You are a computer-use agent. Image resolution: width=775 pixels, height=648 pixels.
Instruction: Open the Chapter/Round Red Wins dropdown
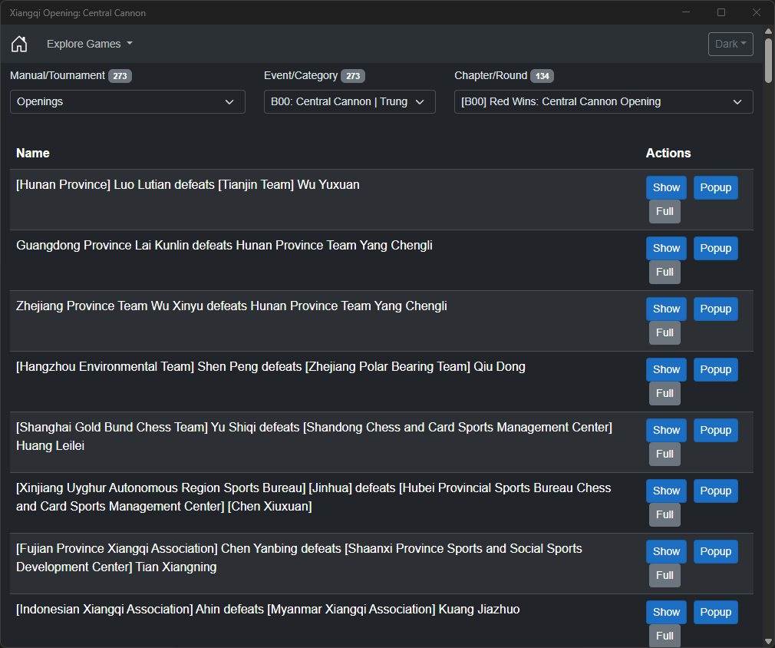[603, 101]
